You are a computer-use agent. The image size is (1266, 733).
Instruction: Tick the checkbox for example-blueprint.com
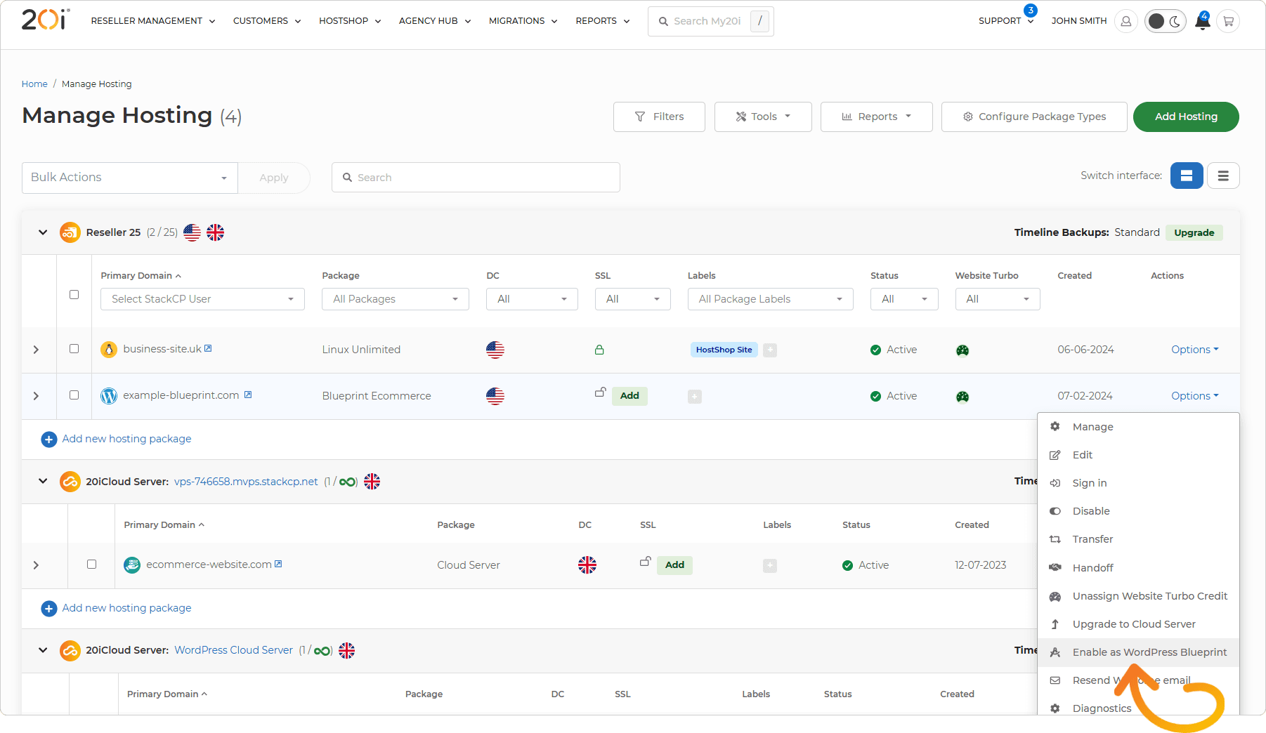click(x=74, y=395)
